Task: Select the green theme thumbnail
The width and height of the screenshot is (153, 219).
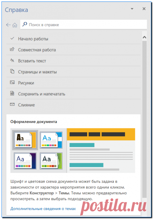Action: [x=51, y=161]
